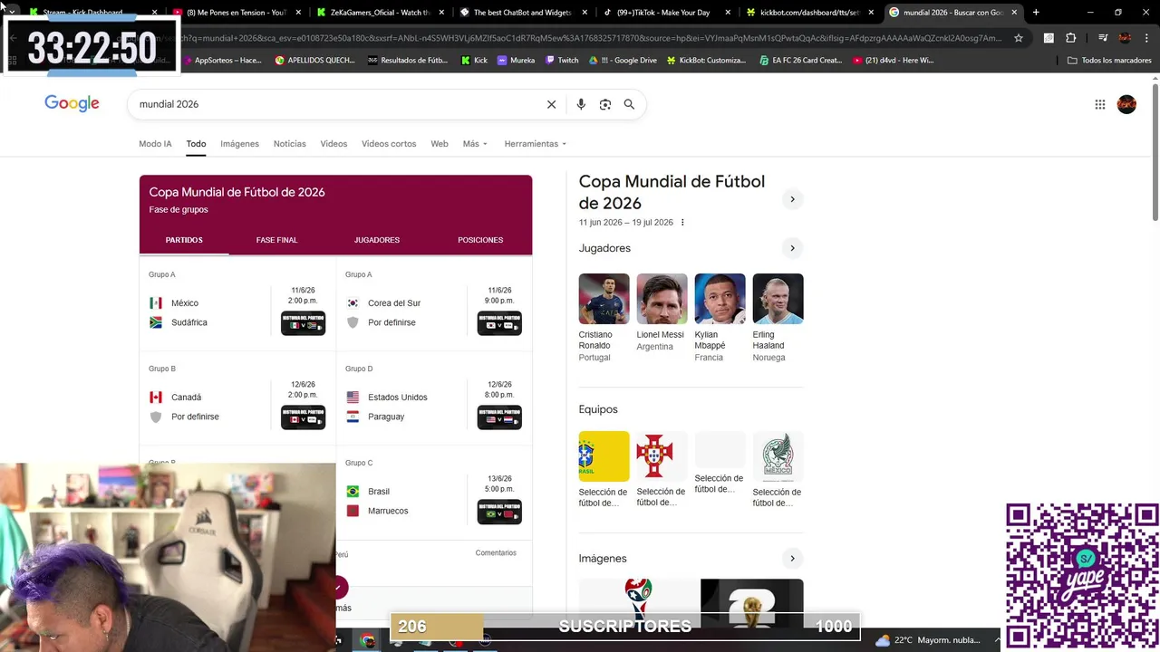Open the Twitch bookmark
This screenshot has width=1160, height=652.
[x=562, y=60]
